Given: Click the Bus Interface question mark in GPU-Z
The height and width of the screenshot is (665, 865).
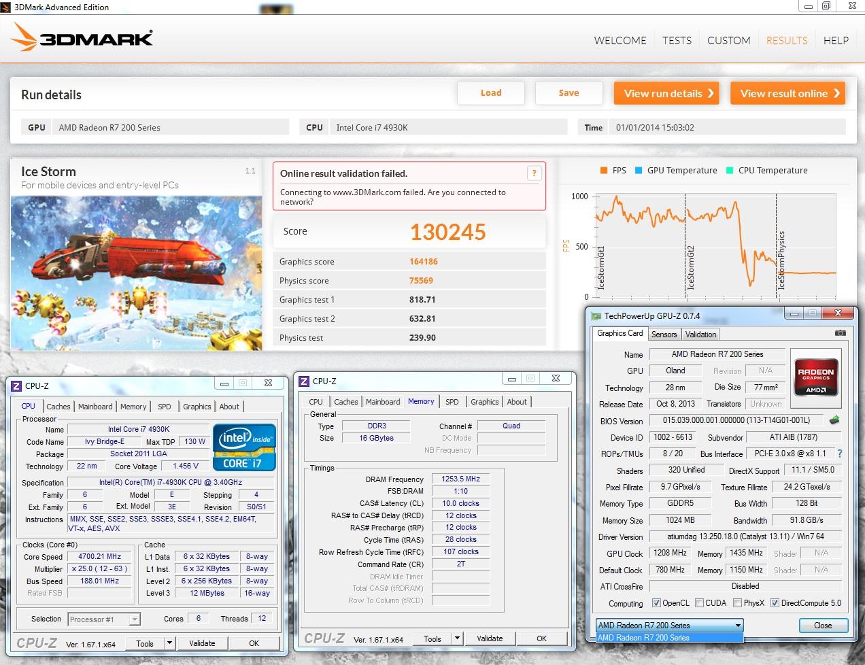Looking at the screenshot, I should click(x=840, y=454).
